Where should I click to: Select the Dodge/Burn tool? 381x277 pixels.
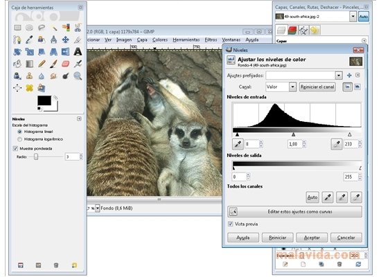click(x=66, y=76)
